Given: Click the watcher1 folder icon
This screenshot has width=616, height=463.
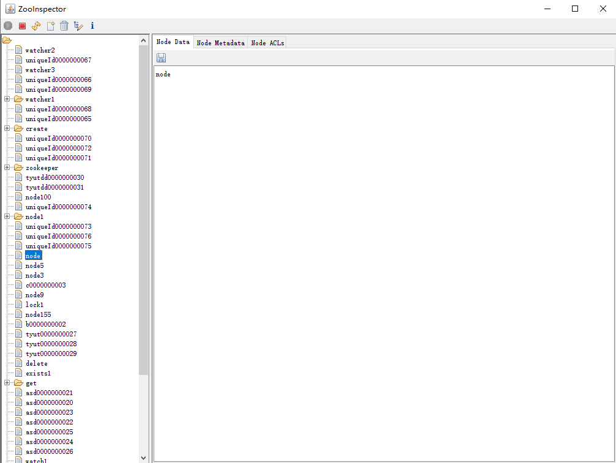Looking at the screenshot, I should click(18, 99).
